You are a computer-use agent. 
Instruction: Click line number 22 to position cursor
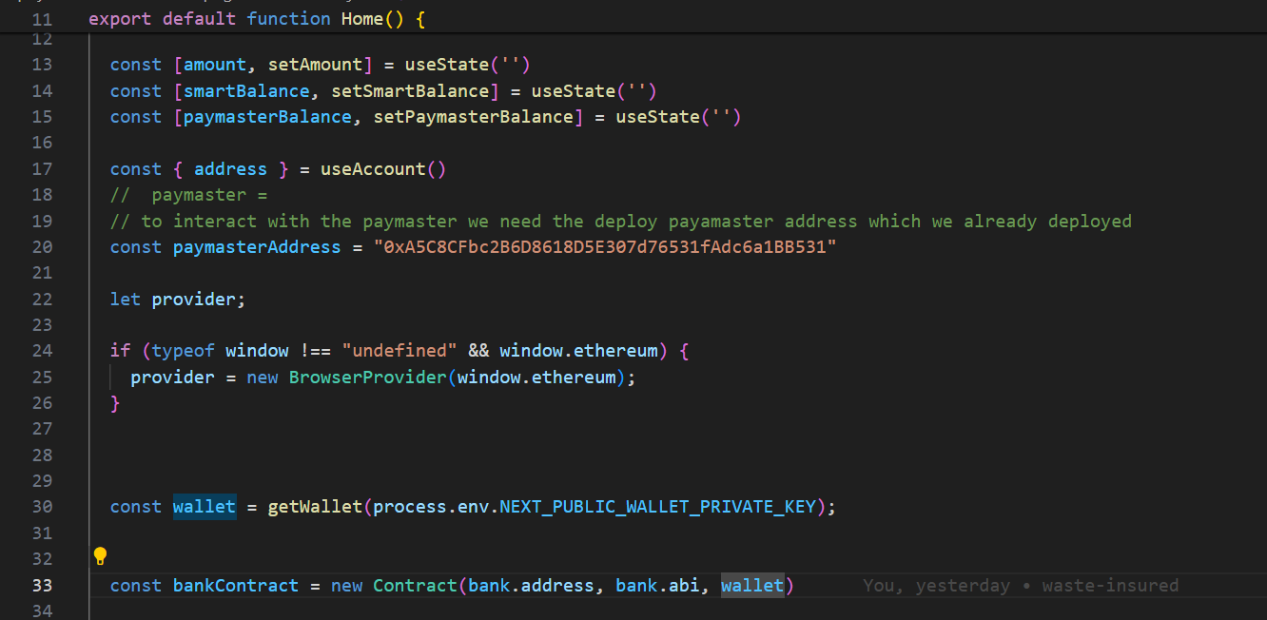coord(42,299)
